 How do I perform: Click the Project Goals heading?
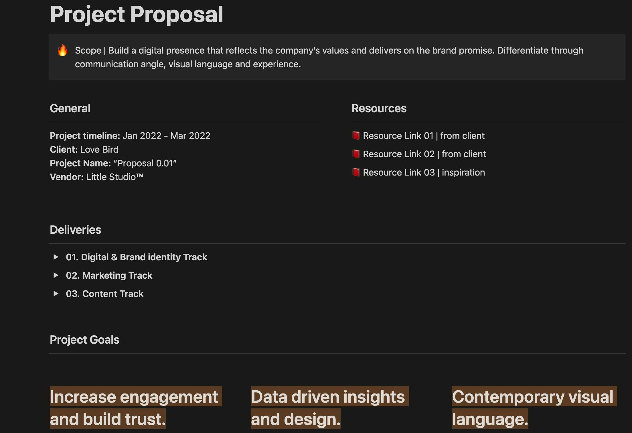85,340
